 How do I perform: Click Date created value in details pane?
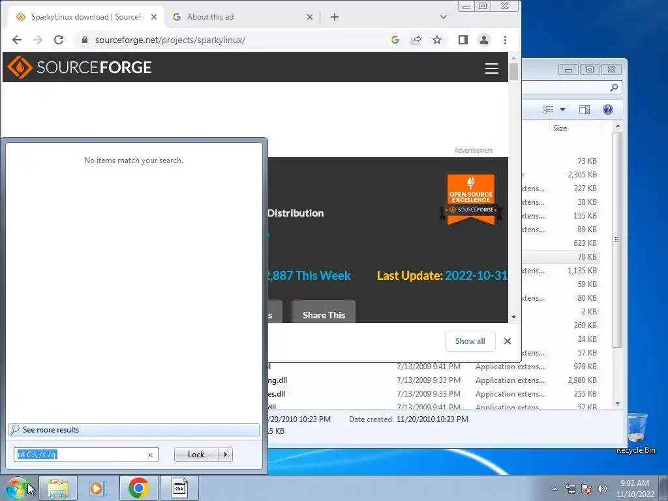click(x=432, y=419)
